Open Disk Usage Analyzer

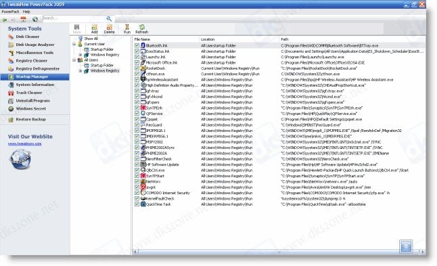pyautogui.click(x=34, y=45)
